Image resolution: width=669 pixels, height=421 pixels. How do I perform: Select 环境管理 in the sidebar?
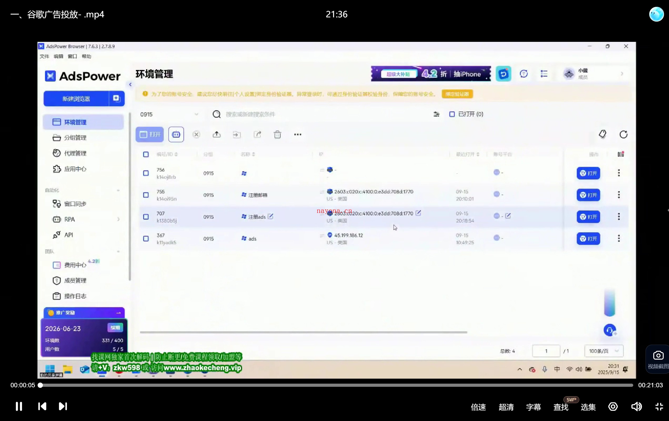83,122
